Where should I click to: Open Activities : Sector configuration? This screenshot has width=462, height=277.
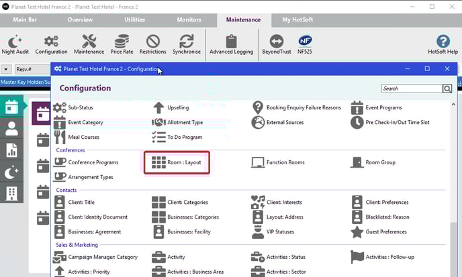(x=279, y=272)
